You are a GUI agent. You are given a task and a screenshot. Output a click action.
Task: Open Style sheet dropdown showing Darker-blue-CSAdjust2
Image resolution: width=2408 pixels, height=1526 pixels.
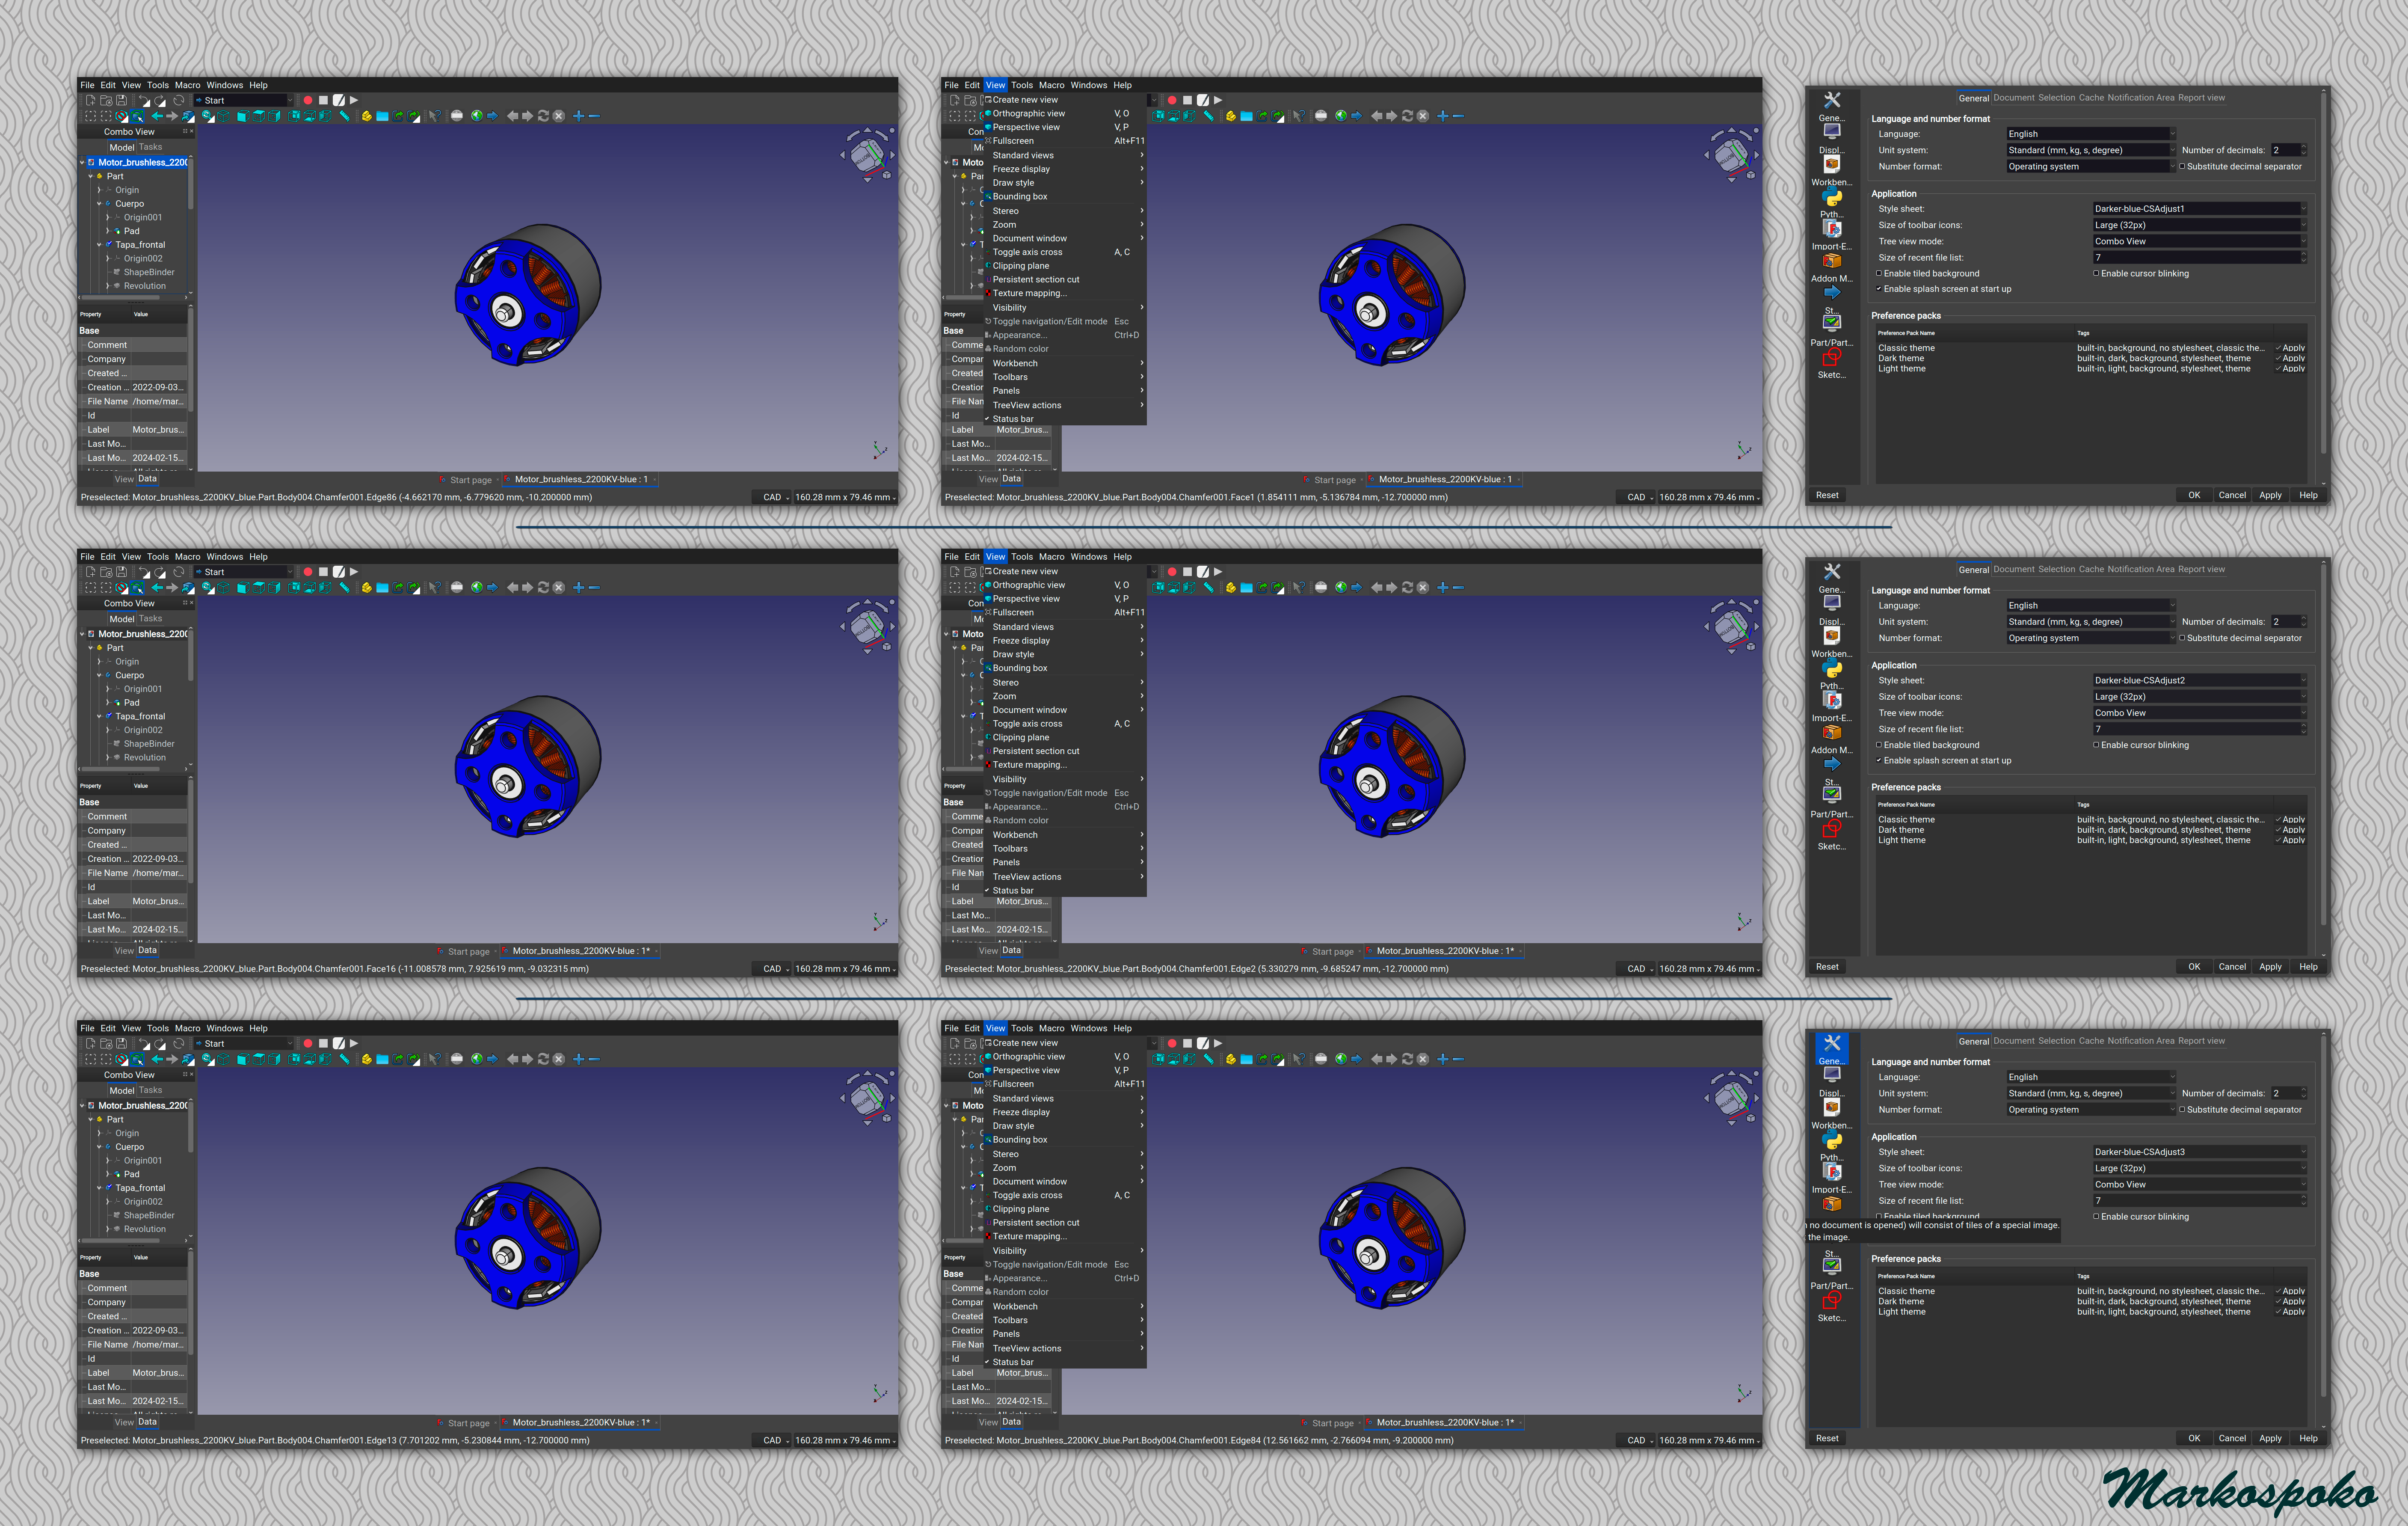(x=2200, y=680)
